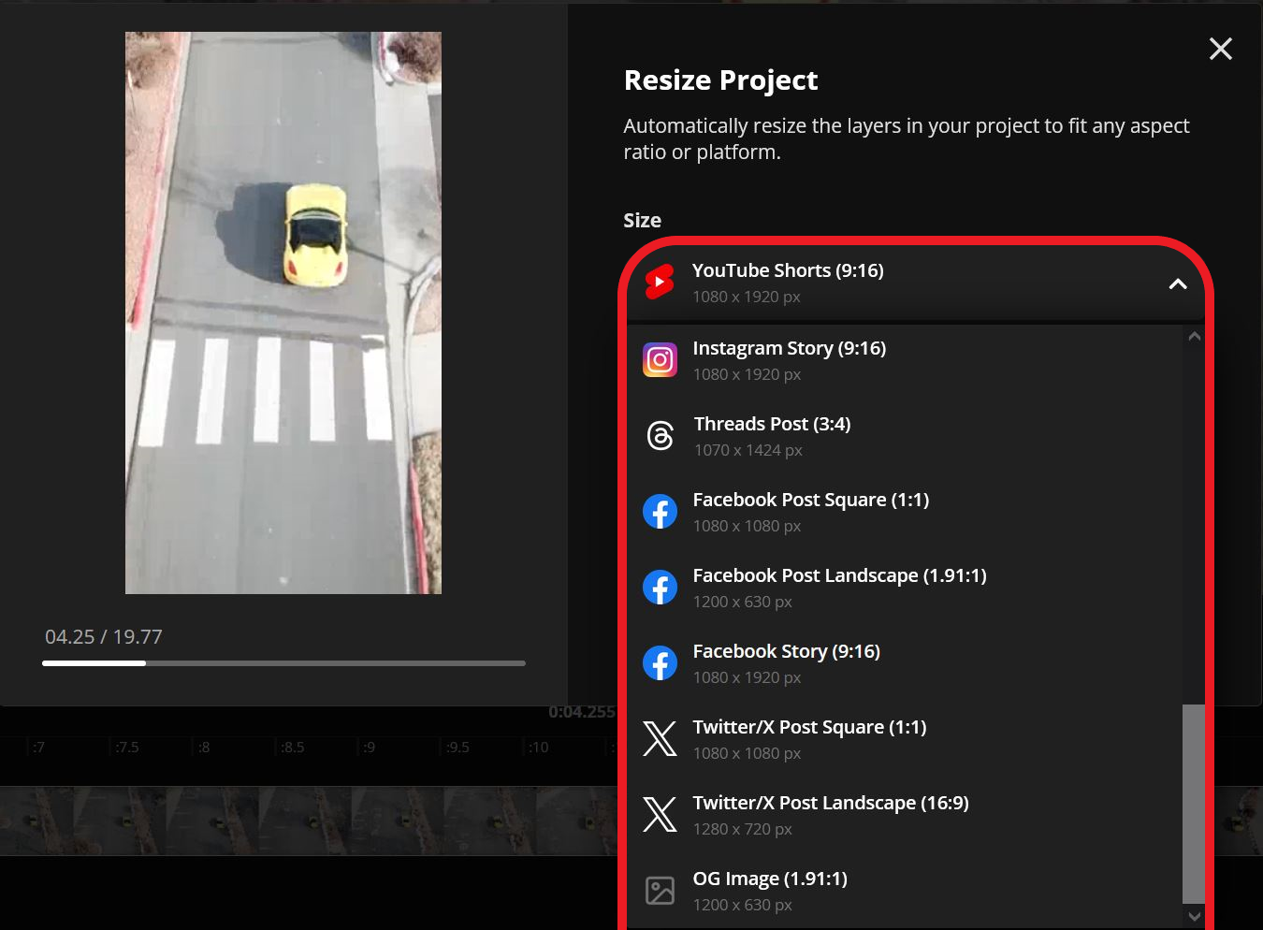Select the Threads Post preset icon
This screenshot has height=930, width=1263.
tap(660, 435)
